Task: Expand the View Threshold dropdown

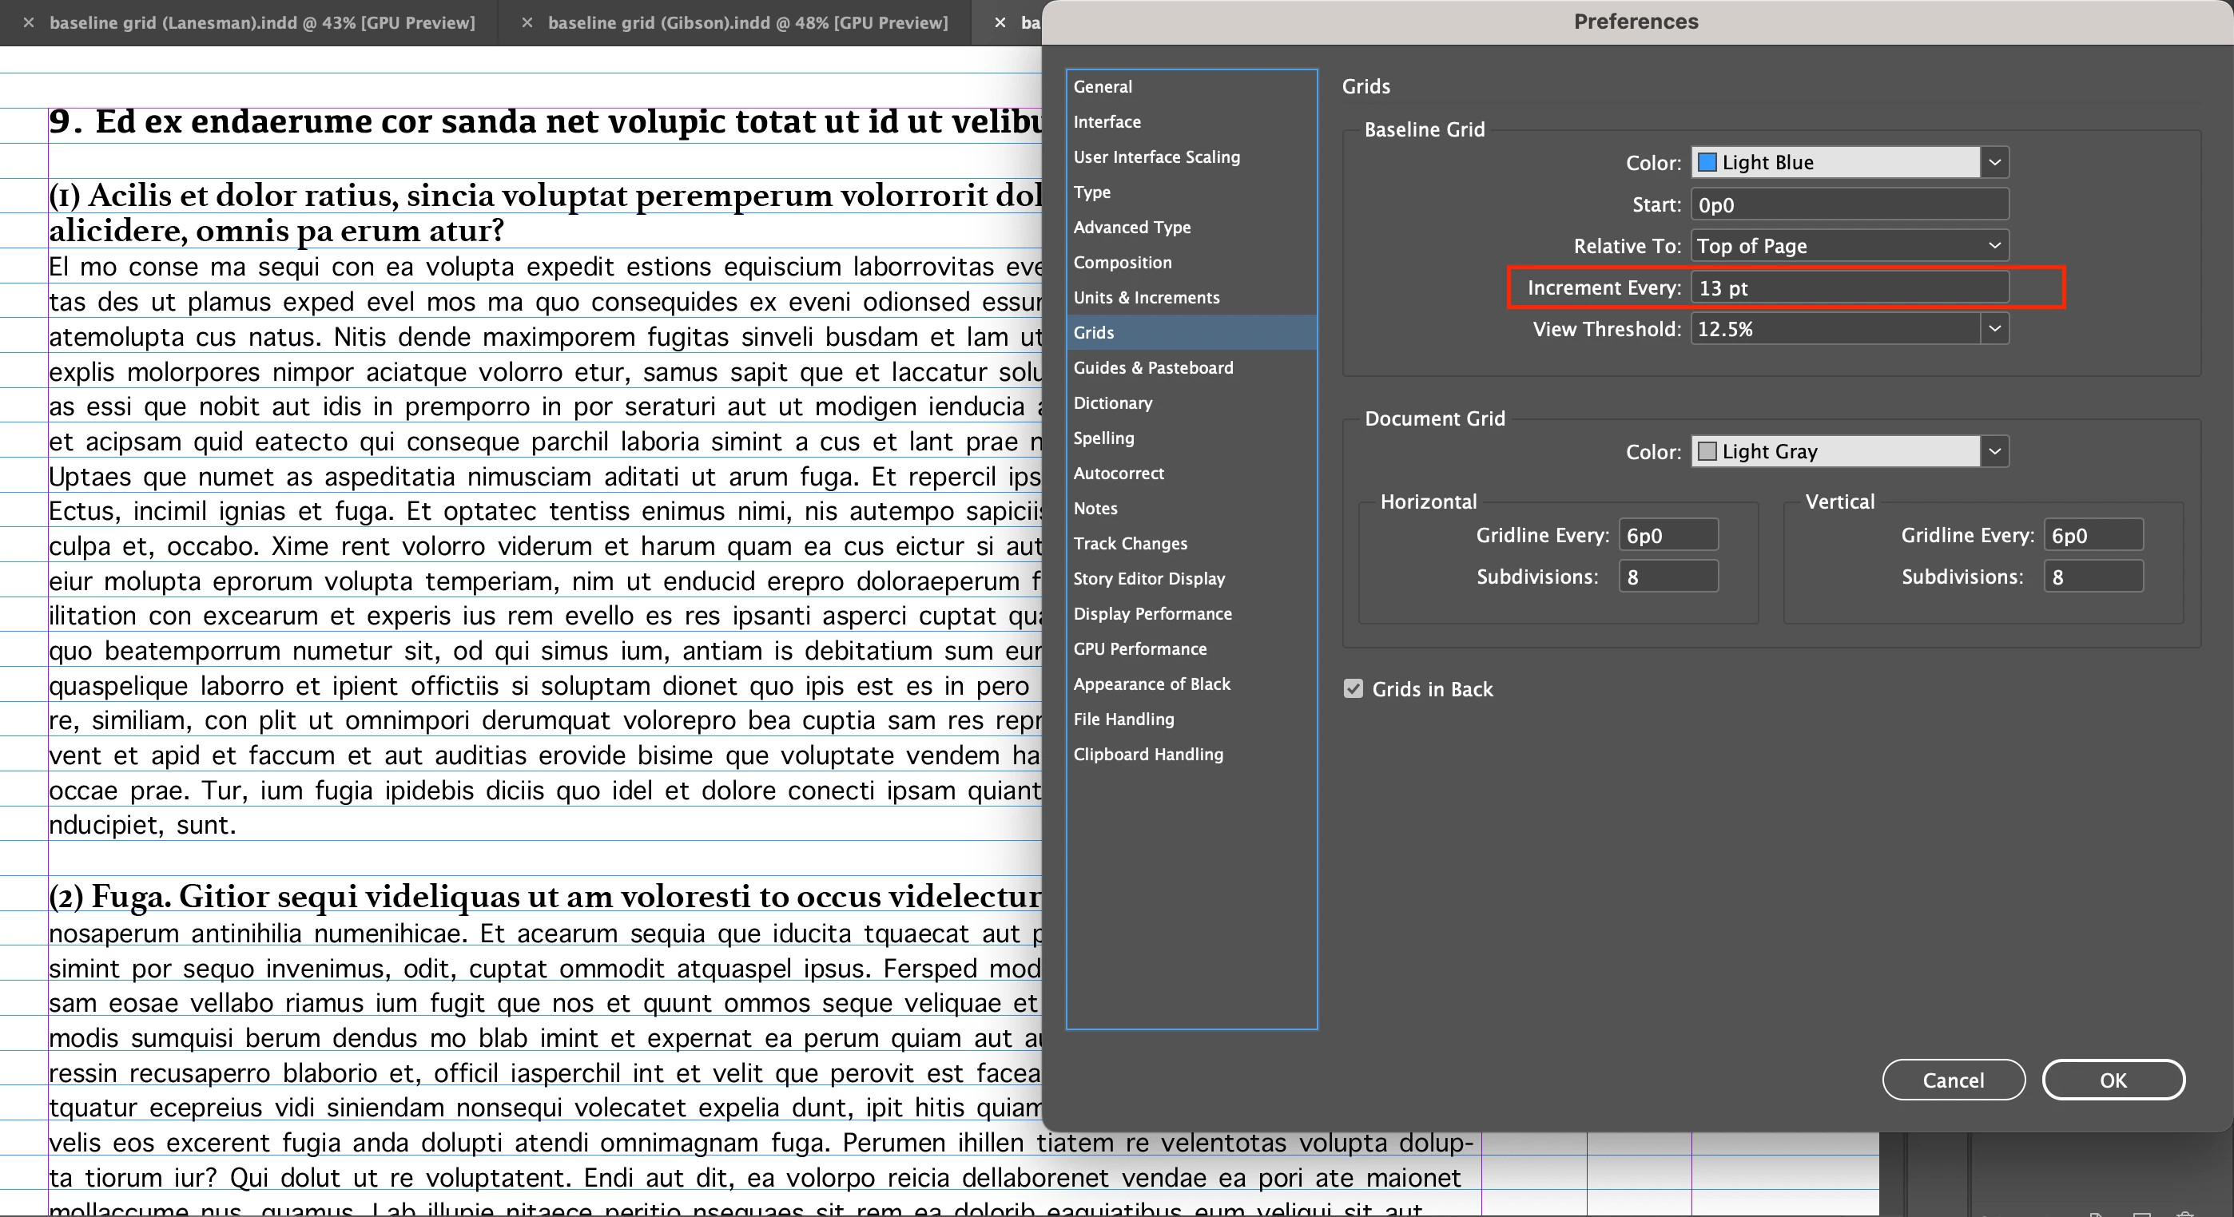Action: 1994,329
